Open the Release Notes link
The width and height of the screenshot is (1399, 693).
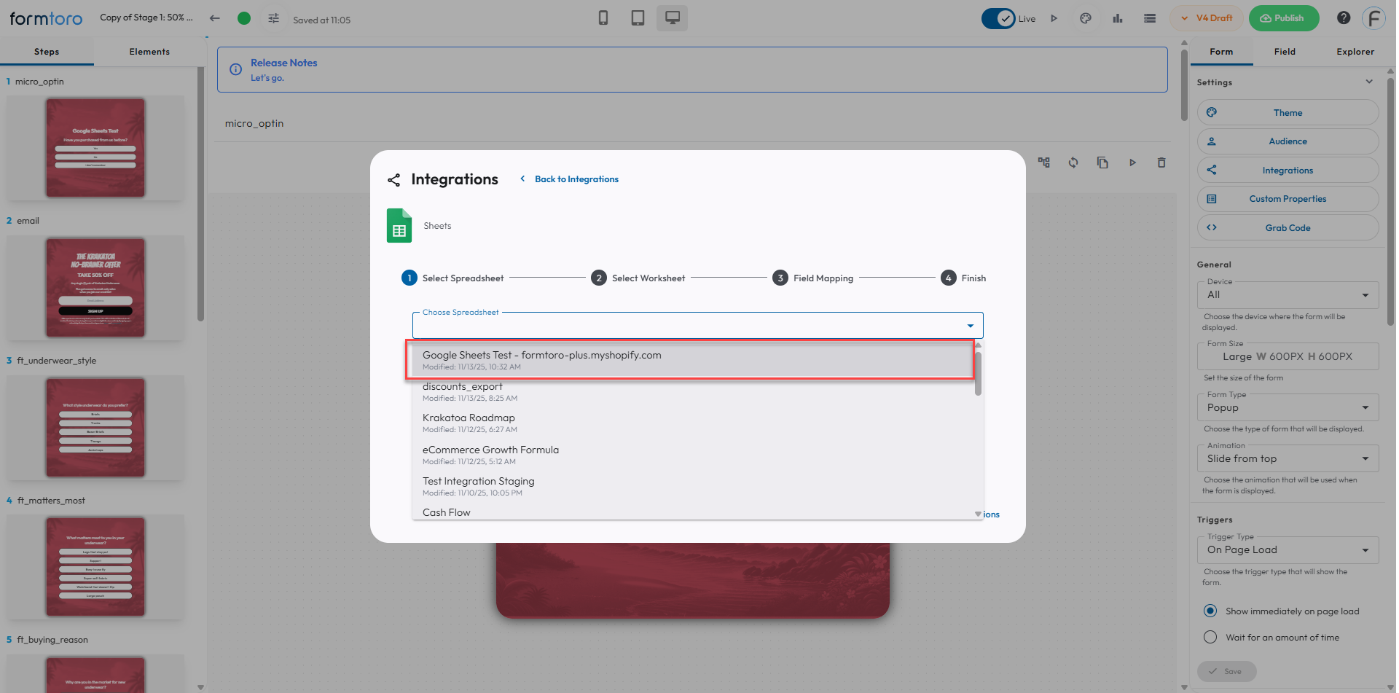pyautogui.click(x=284, y=63)
